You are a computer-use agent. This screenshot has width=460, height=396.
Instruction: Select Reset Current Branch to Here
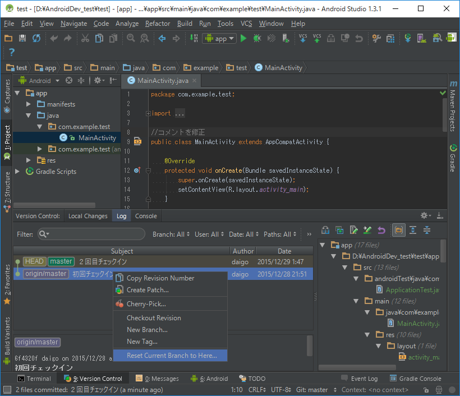pyautogui.click(x=170, y=356)
